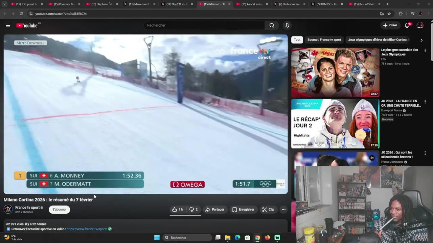Viewport: 433px width, 243px height.
Task: Click the Eurosport France channel name
Action: (391, 110)
